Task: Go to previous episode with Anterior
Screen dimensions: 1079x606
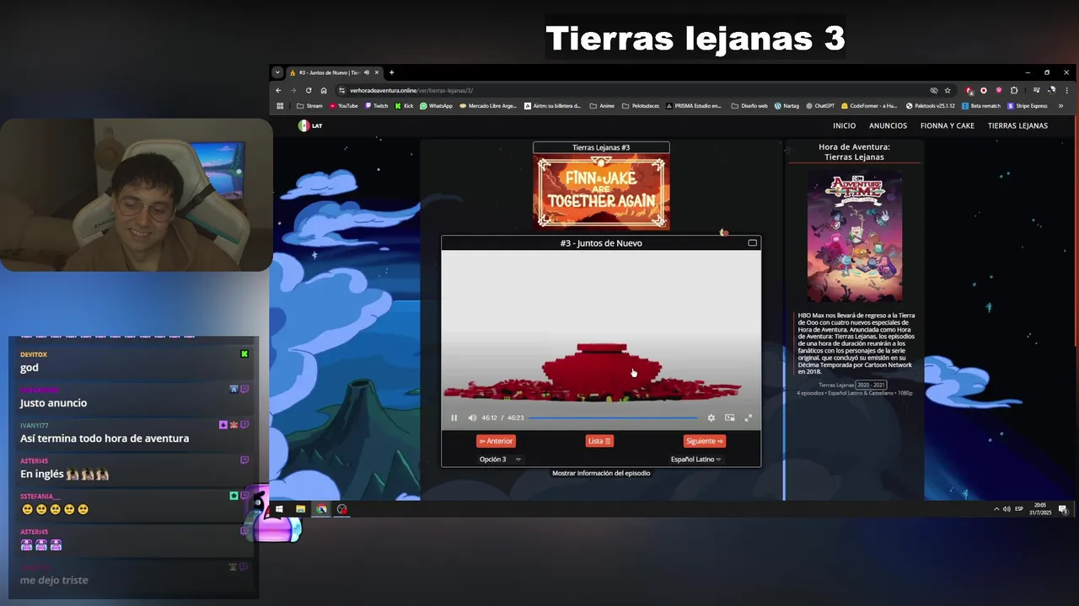Action: click(x=496, y=441)
